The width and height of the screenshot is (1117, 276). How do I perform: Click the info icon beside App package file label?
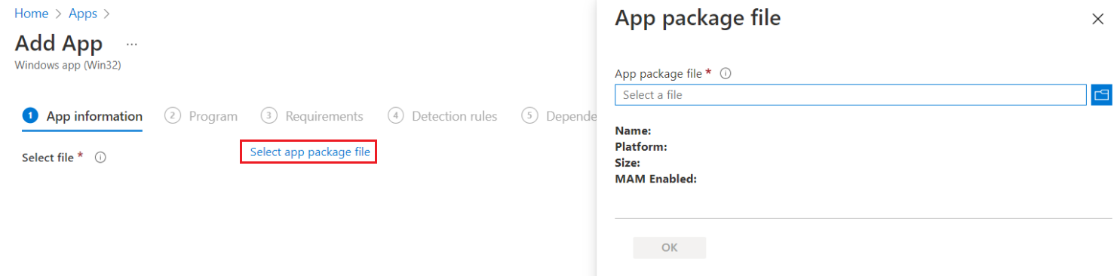pos(726,74)
